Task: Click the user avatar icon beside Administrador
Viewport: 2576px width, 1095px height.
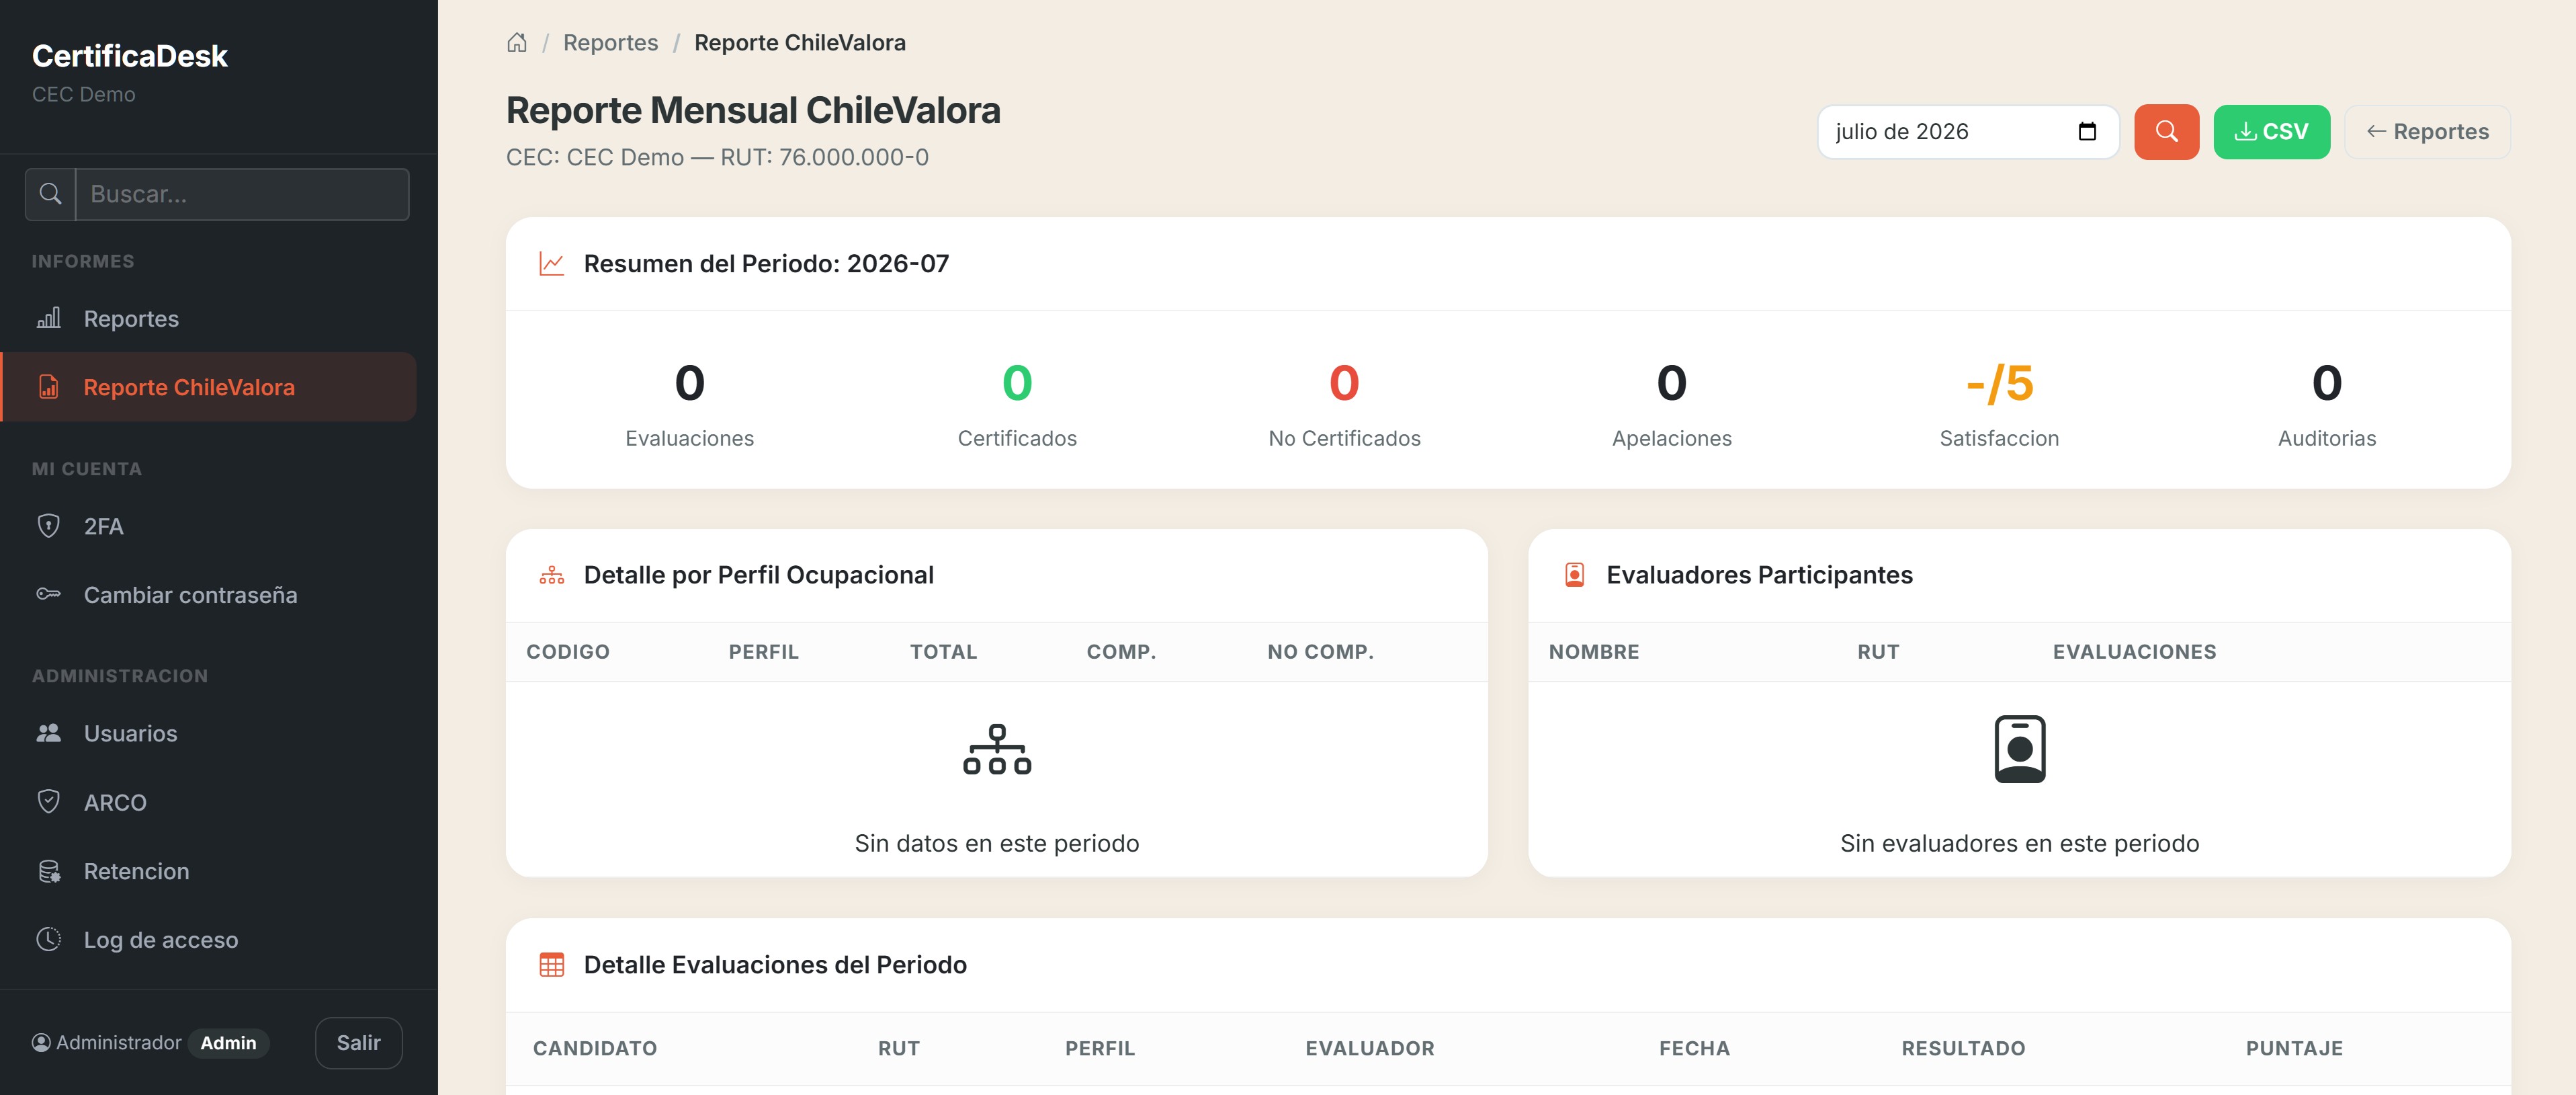Action: pos(41,1043)
